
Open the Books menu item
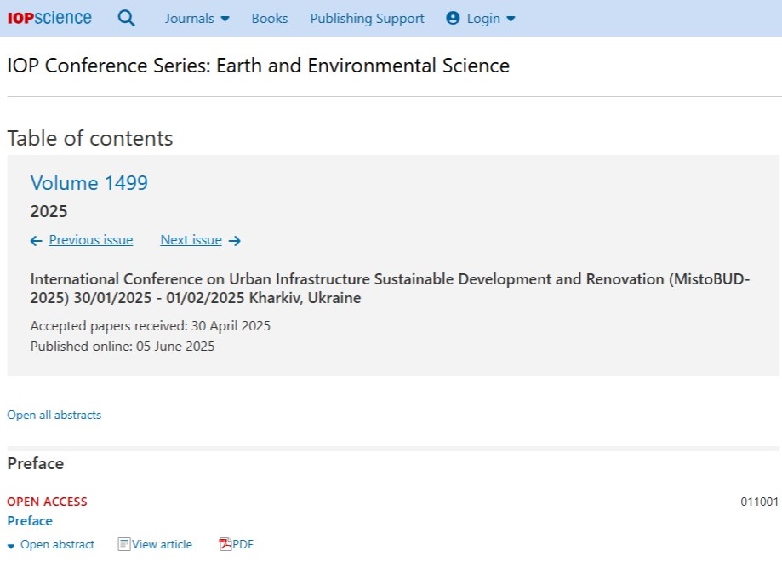click(269, 19)
